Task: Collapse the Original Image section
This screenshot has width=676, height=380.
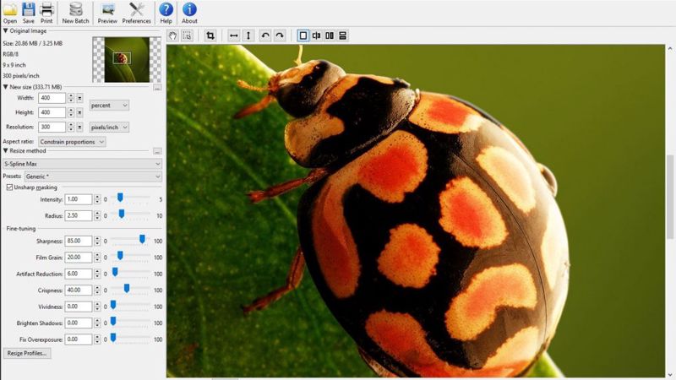Action: point(6,31)
